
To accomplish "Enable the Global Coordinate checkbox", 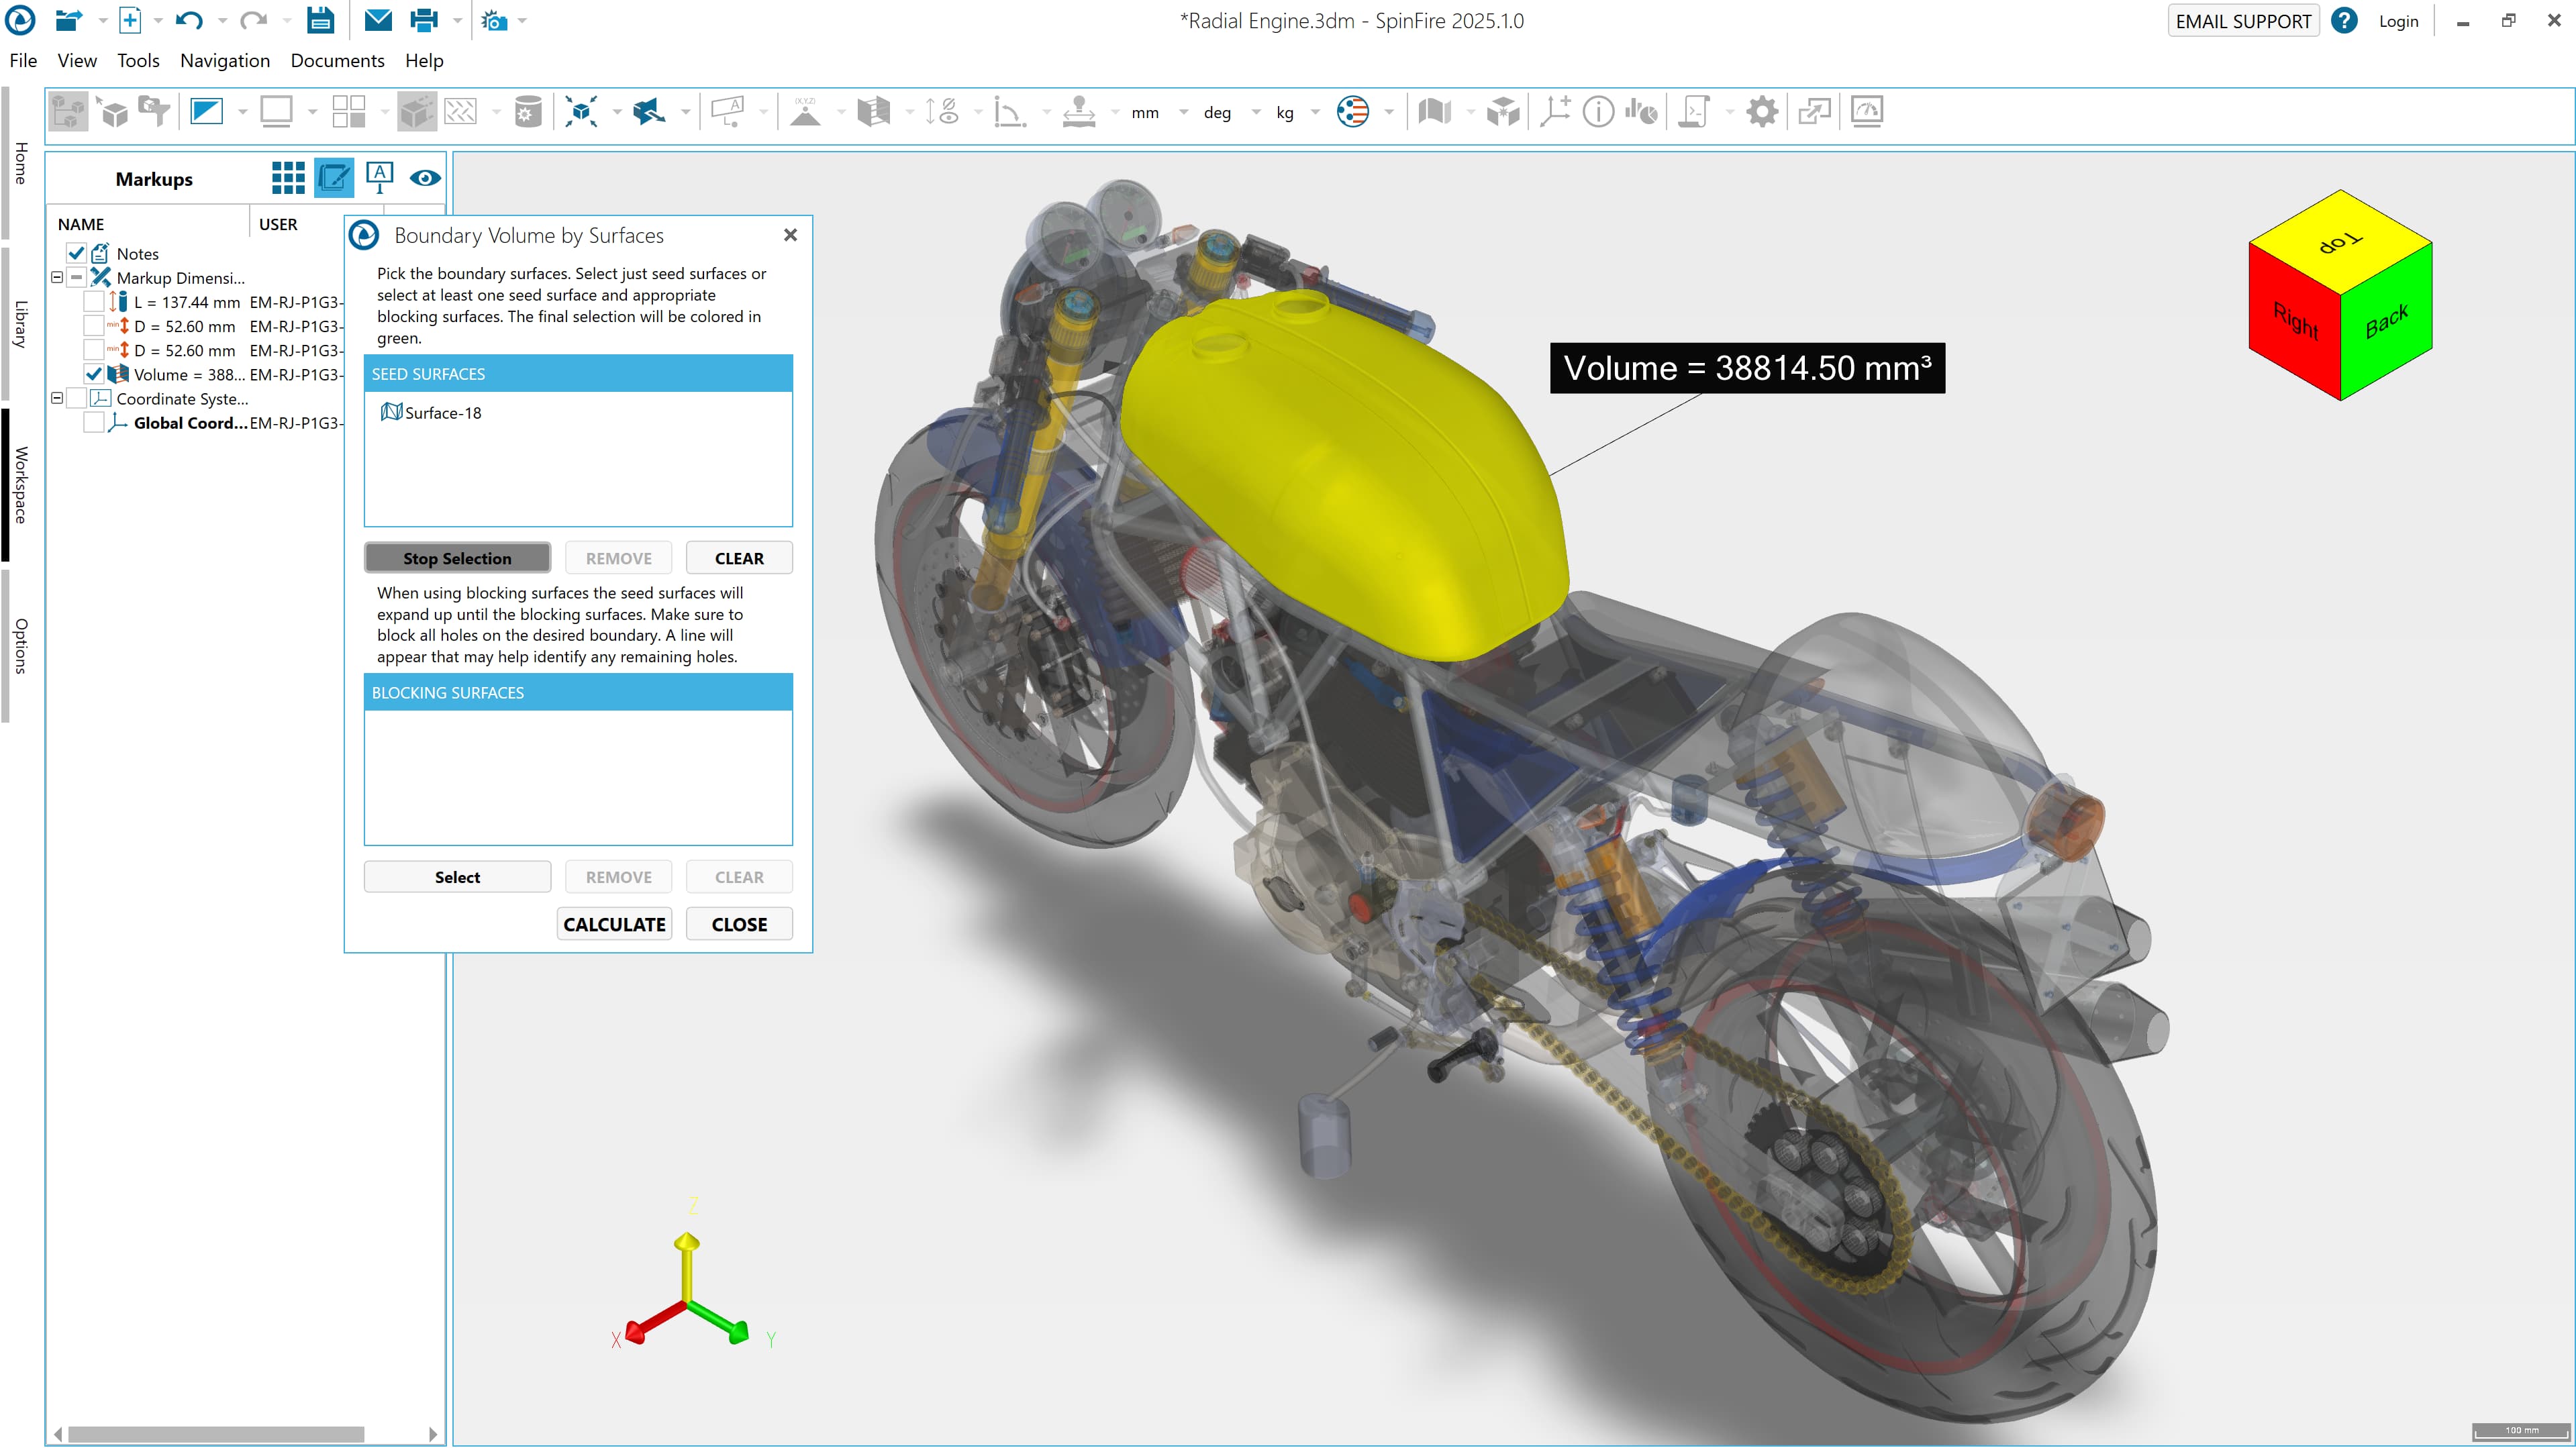I will (x=94, y=422).
